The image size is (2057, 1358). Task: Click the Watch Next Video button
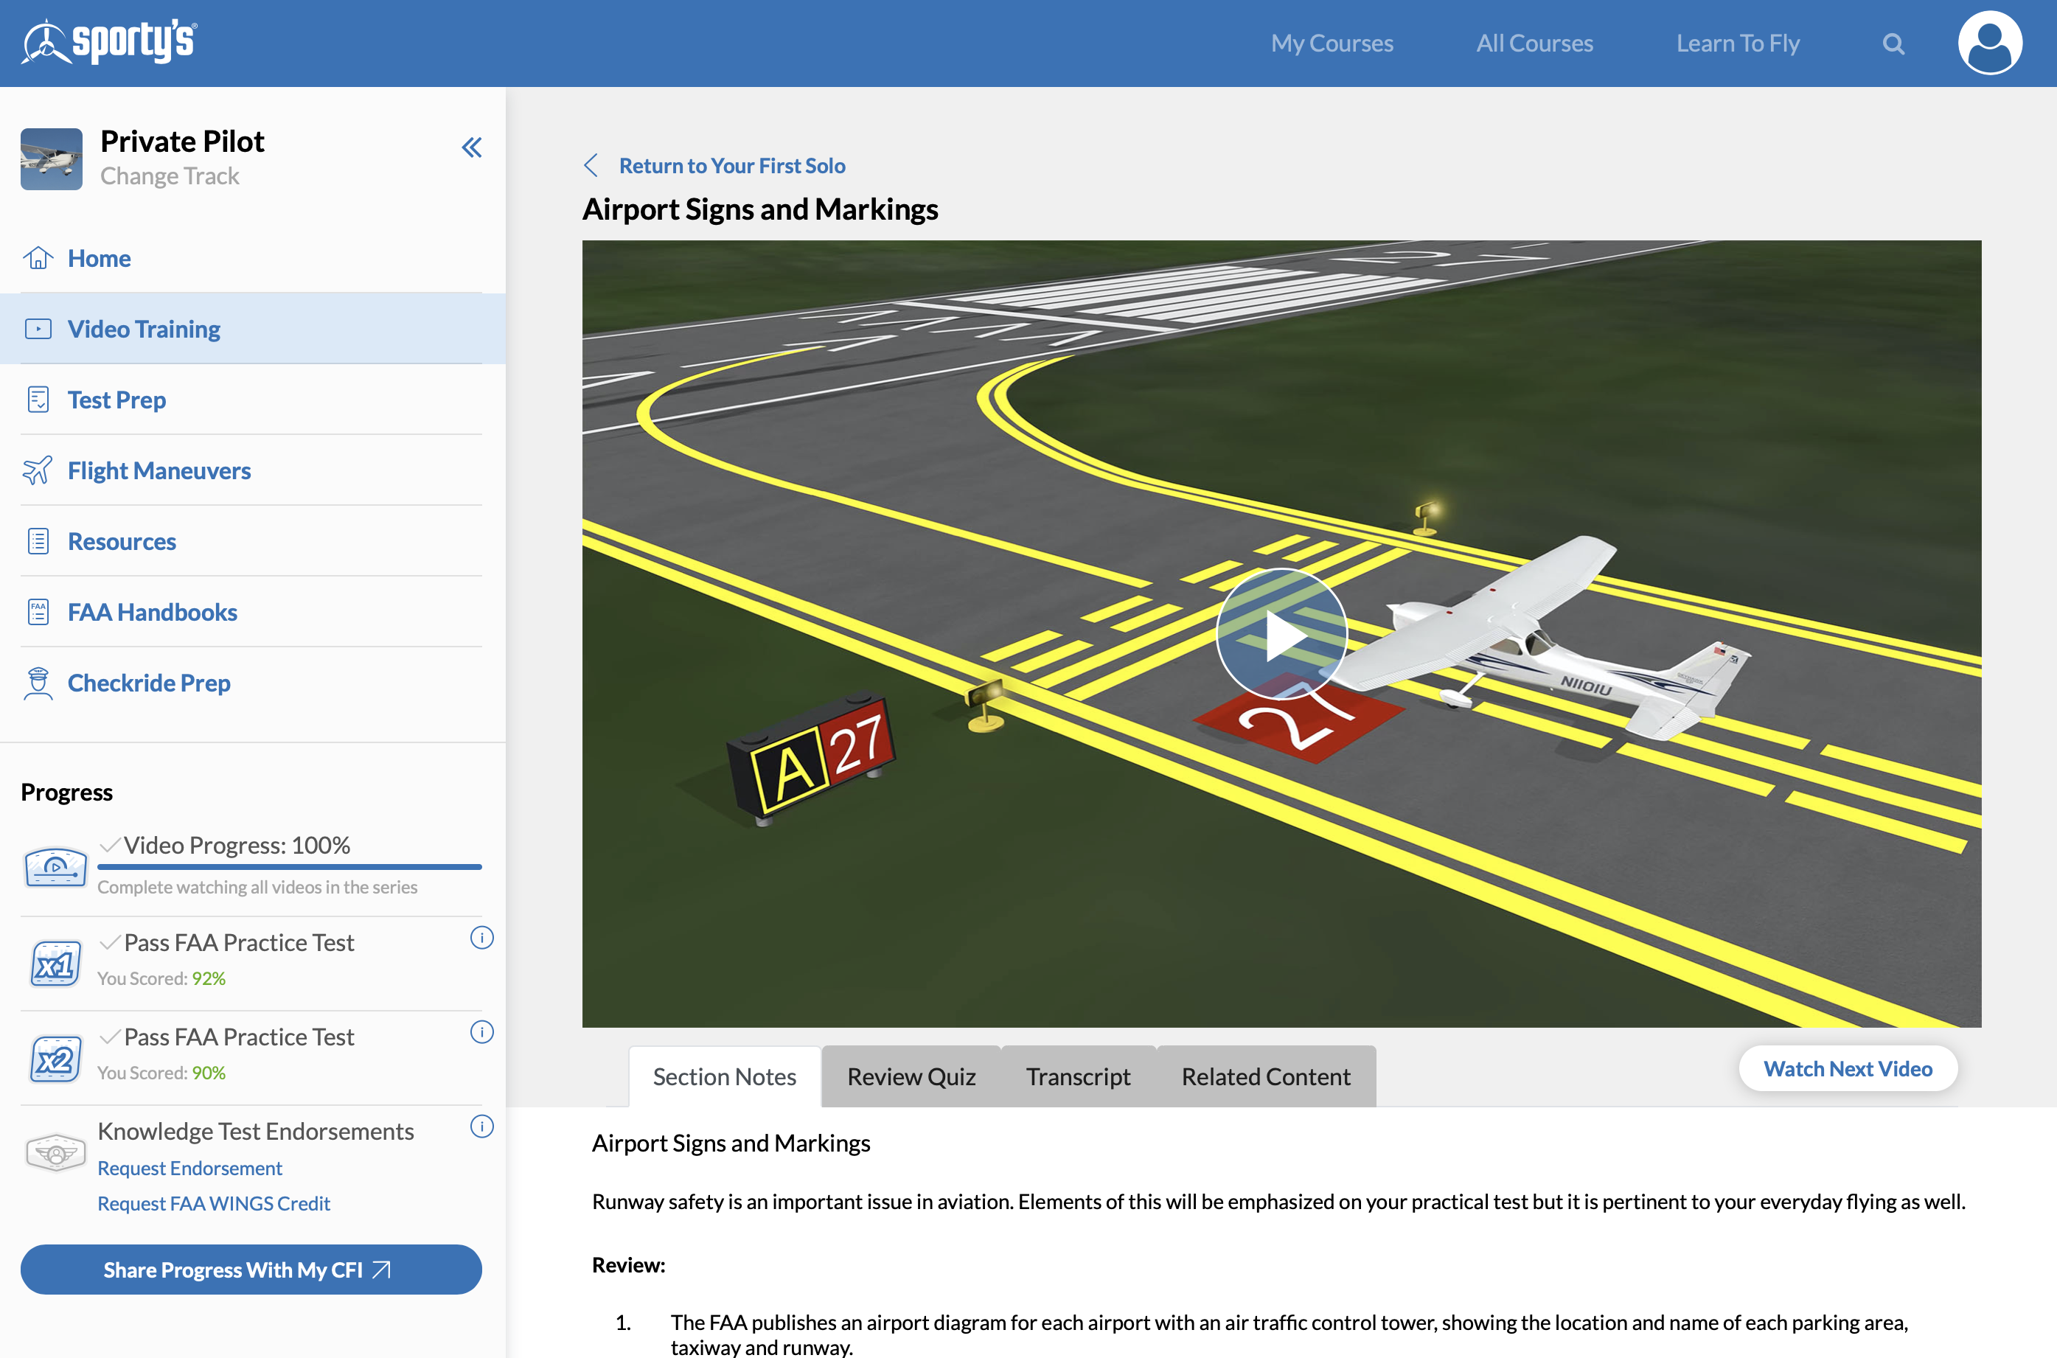coord(1848,1068)
